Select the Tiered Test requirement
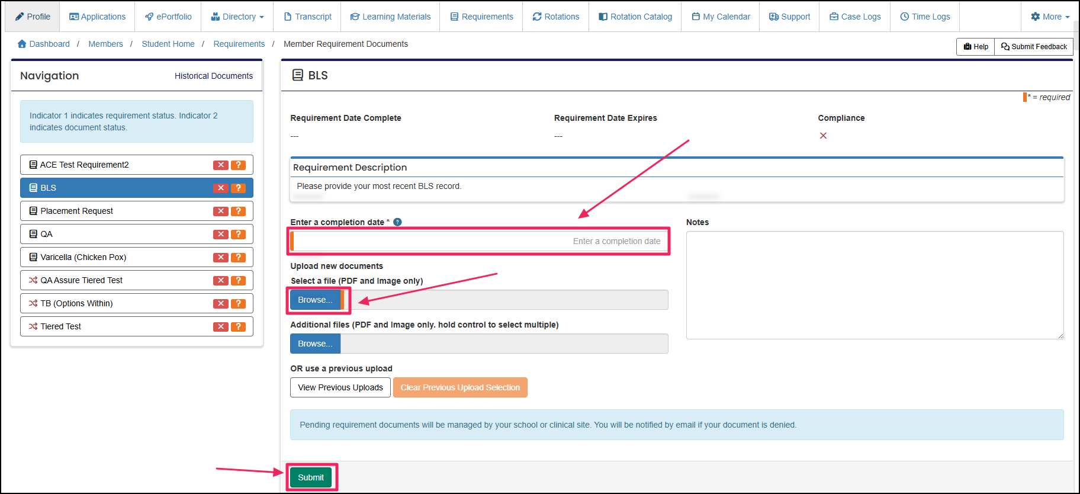Screen dimensions: 1080x494 (x=137, y=326)
